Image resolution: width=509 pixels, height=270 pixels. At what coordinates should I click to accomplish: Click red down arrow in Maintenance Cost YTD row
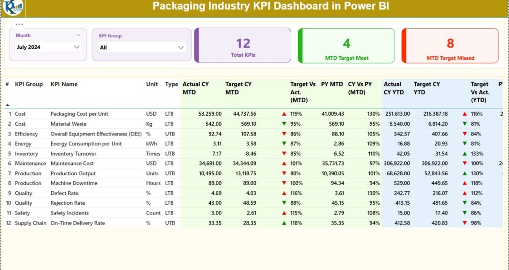click(x=464, y=164)
